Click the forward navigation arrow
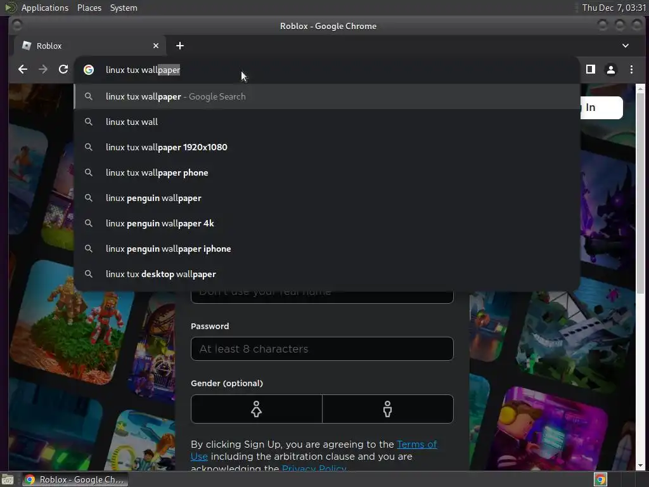 (x=43, y=70)
